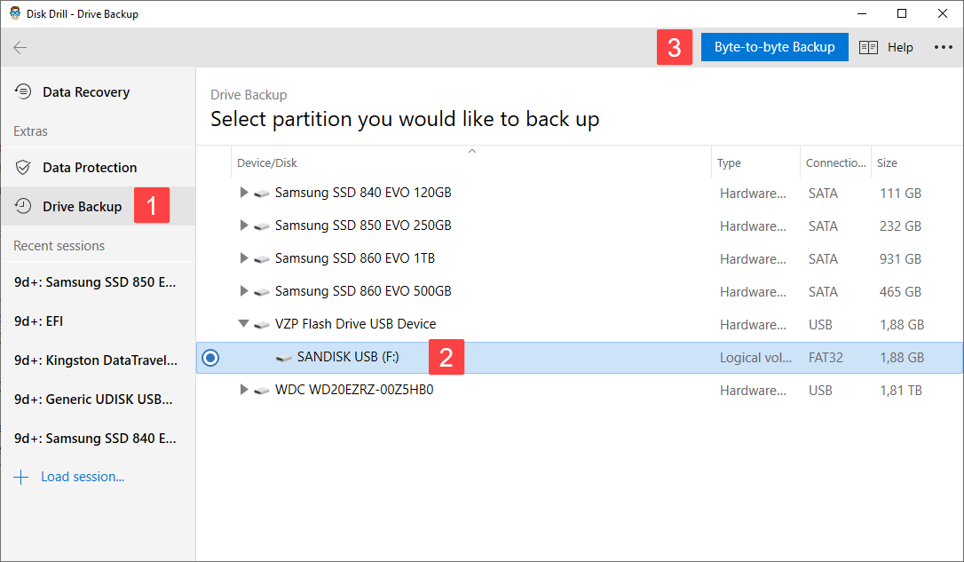Click the Load session... link

click(83, 478)
